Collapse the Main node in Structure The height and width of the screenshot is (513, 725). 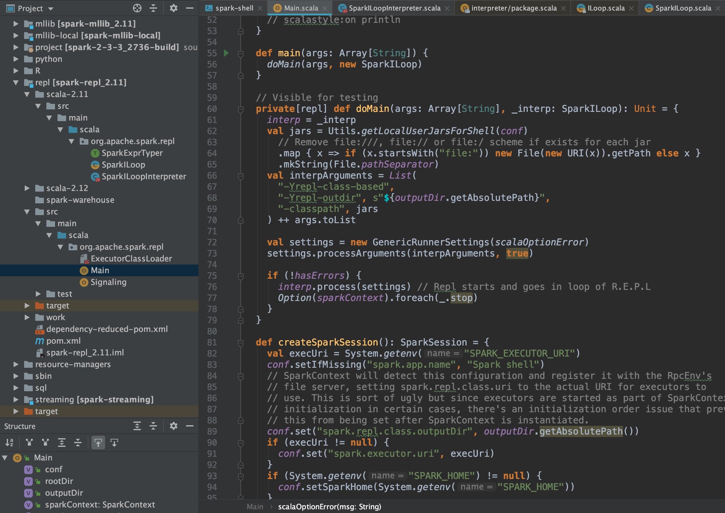click(x=5, y=458)
